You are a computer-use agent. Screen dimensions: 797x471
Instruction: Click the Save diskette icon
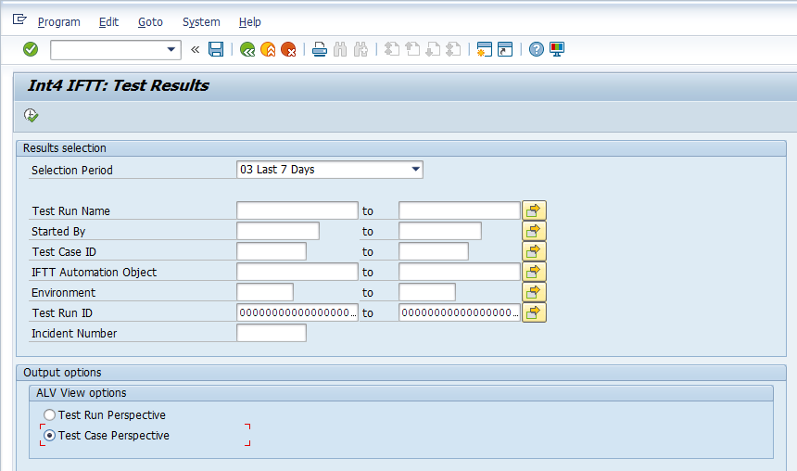(x=216, y=49)
